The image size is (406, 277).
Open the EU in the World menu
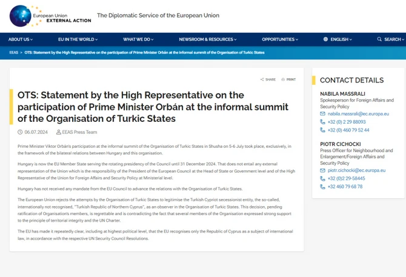click(x=78, y=39)
